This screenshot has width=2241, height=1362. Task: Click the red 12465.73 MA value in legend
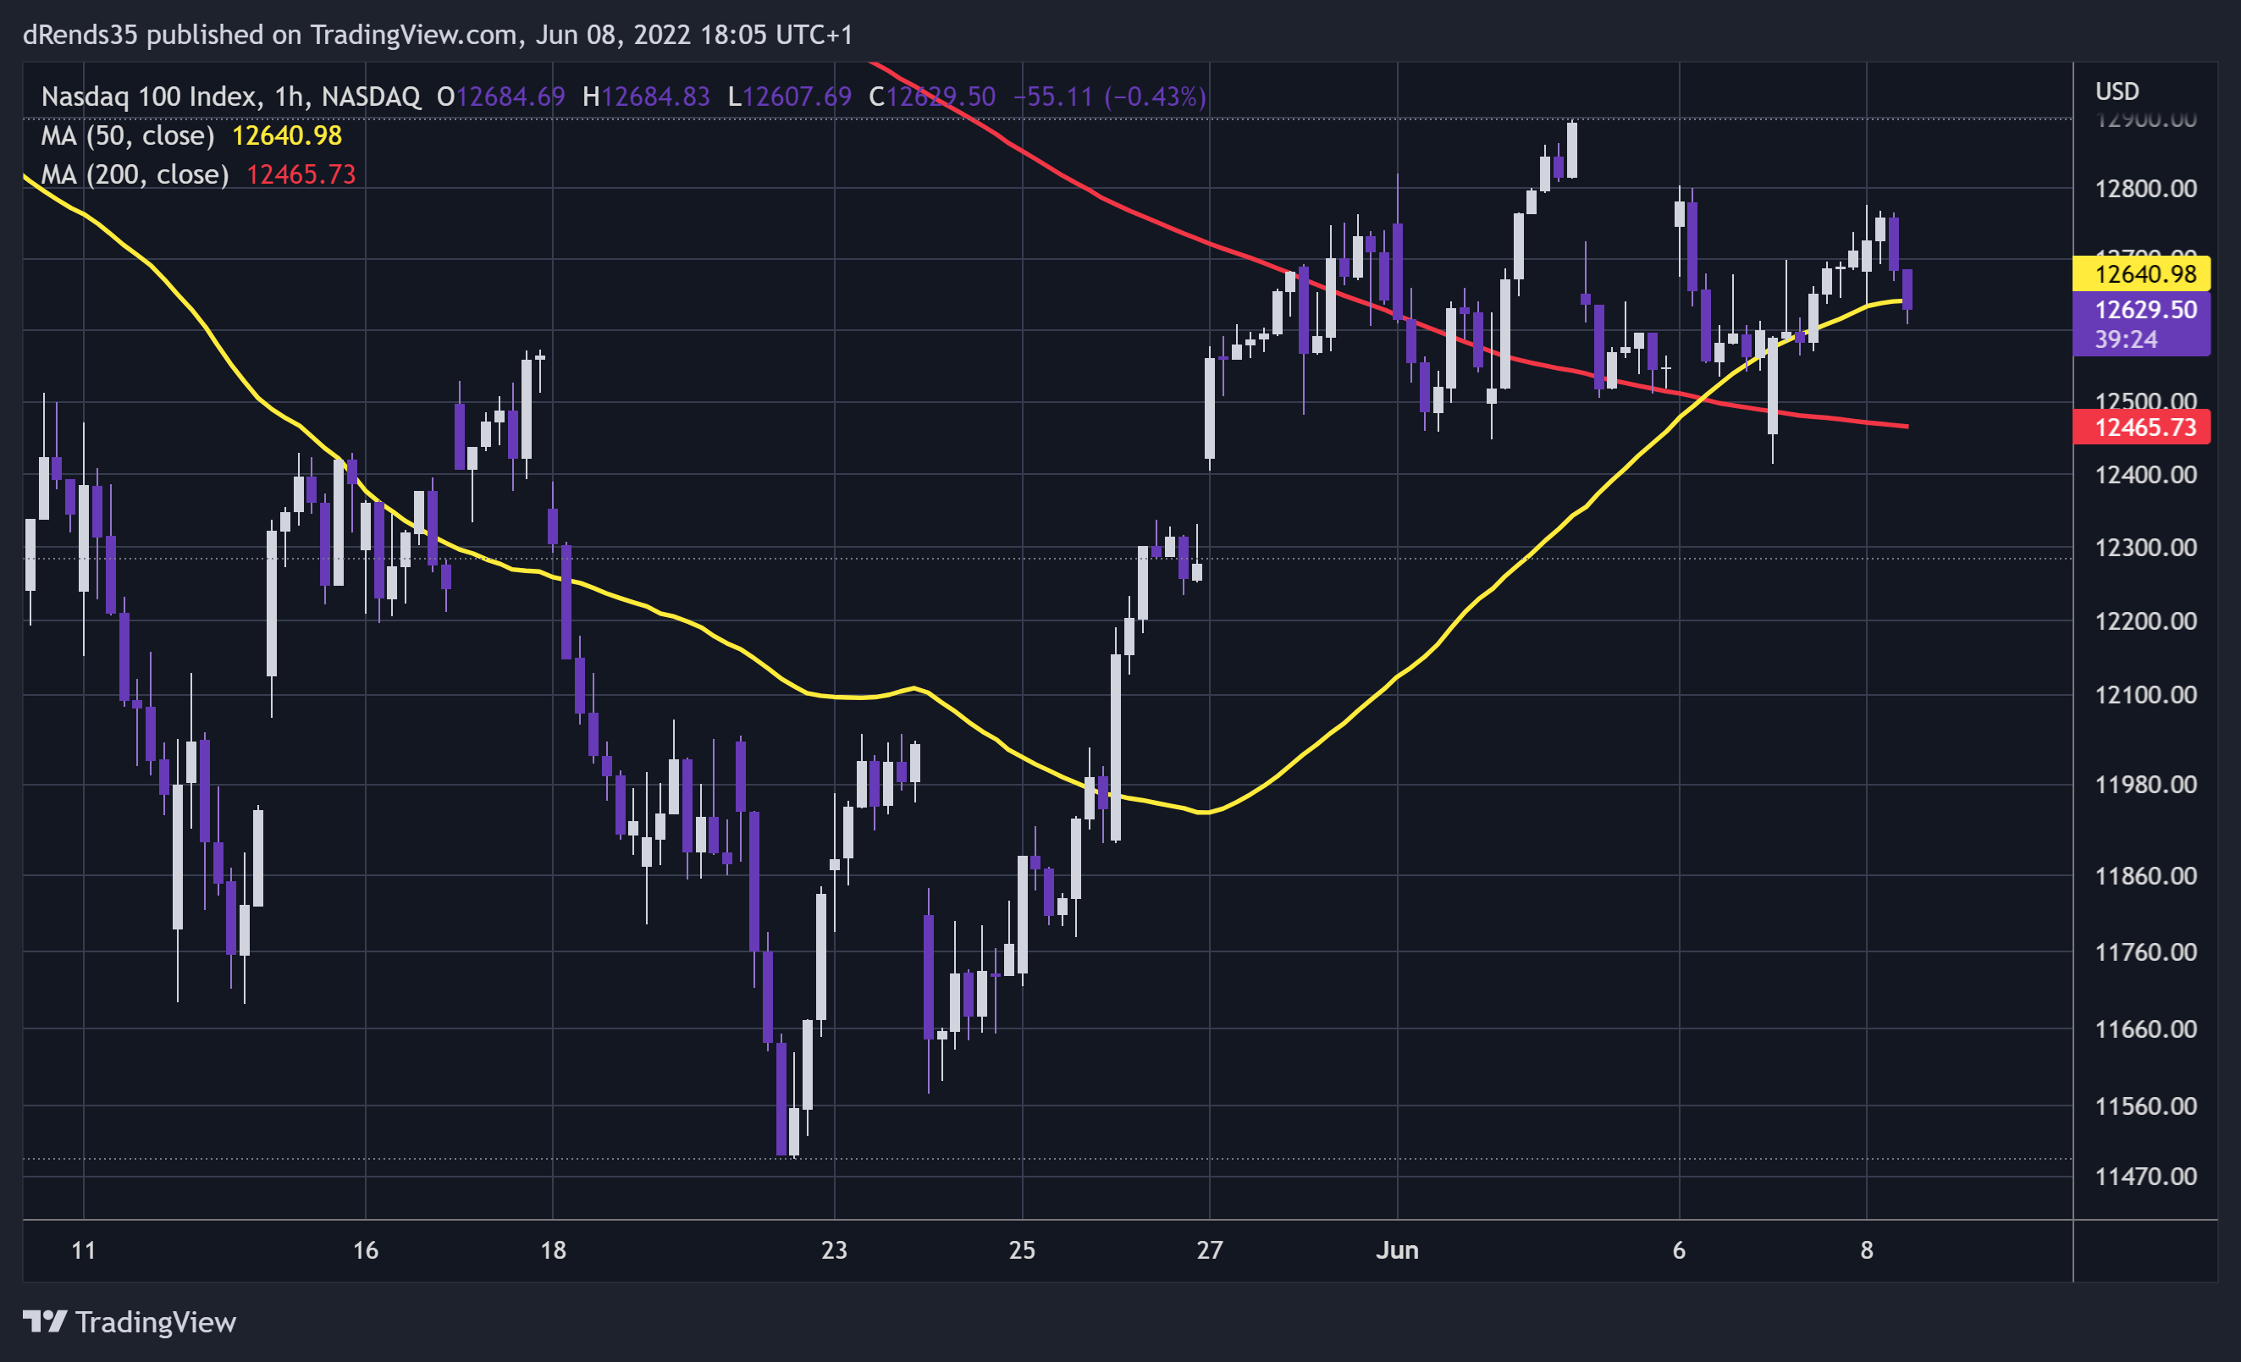tap(301, 174)
